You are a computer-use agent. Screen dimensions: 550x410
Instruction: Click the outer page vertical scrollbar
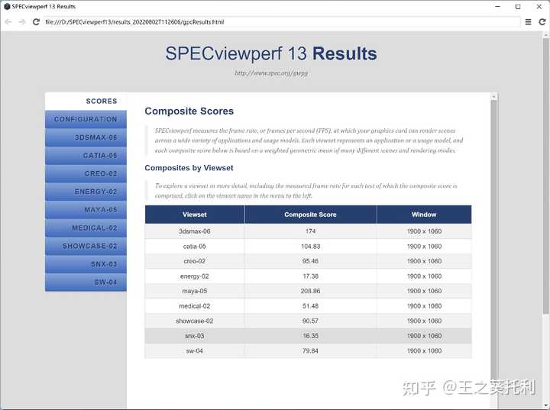click(x=545, y=176)
